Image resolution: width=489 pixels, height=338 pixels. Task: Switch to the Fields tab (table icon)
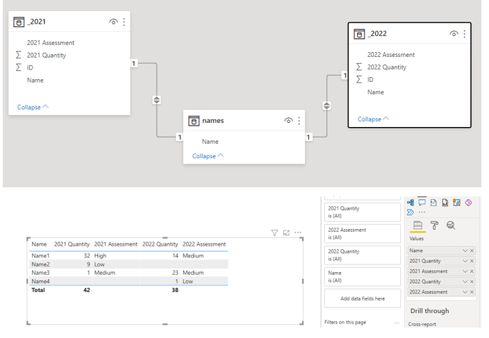(417, 226)
